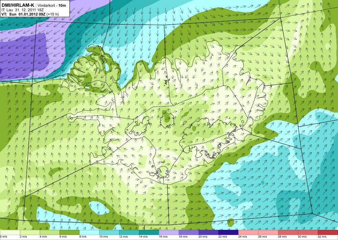This screenshot has height=240, width=338.
Task: Click the '26 m/s' legend label
Action: point(262,237)
